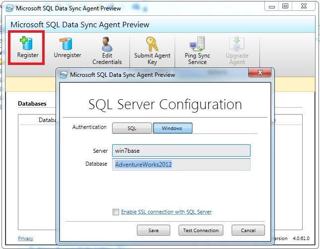Click the version number 4.0.61.0 text

301,238
